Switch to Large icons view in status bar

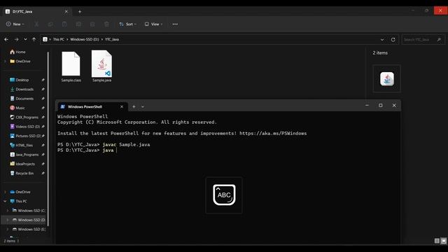[x=443, y=241]
